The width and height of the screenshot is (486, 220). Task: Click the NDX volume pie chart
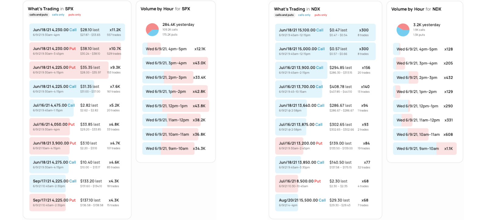point(403,30)
